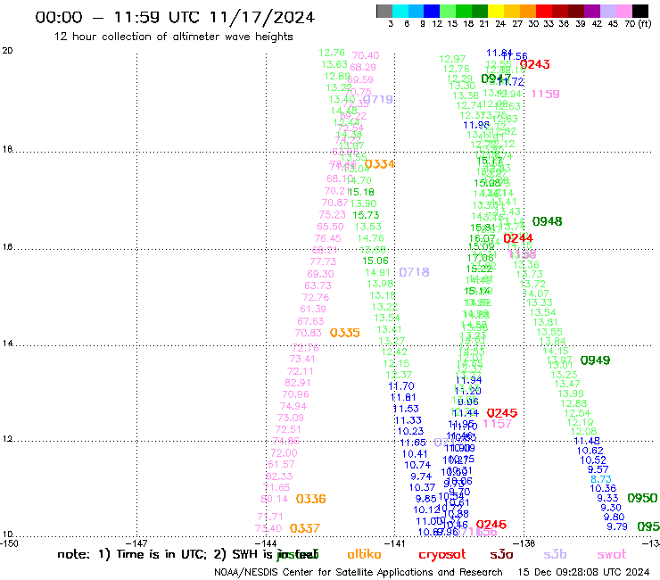This screenshot has height=580, width=660.
Task: Click the orange time stamp 0337
Action: coord(305,527)
